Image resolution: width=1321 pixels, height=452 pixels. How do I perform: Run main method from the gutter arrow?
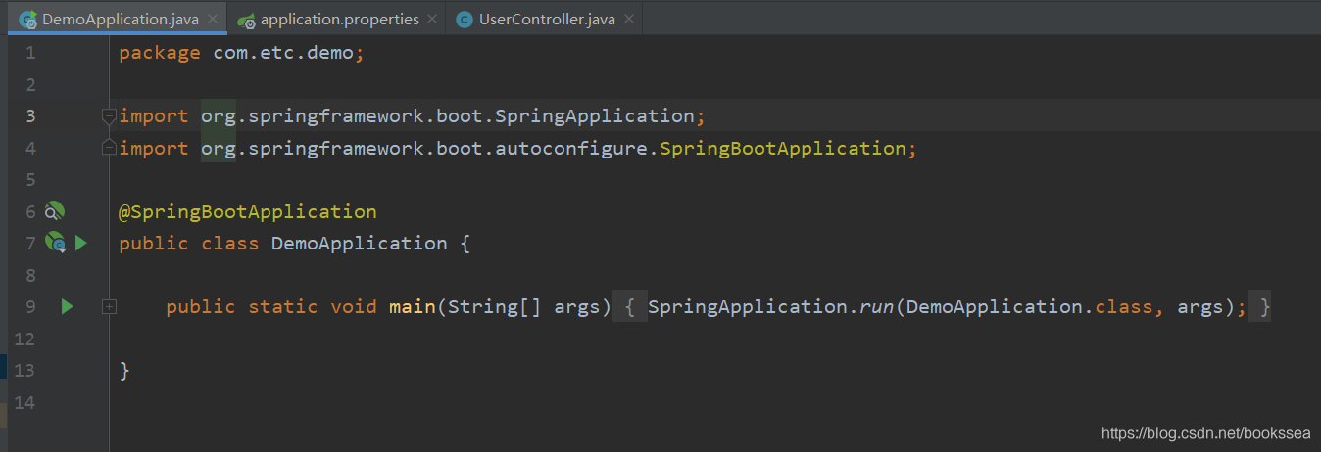[x=67, y=306]
